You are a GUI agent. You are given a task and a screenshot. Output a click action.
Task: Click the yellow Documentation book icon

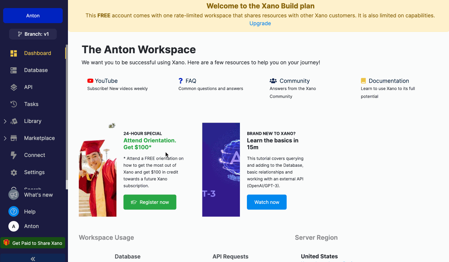tap(363, 81)
